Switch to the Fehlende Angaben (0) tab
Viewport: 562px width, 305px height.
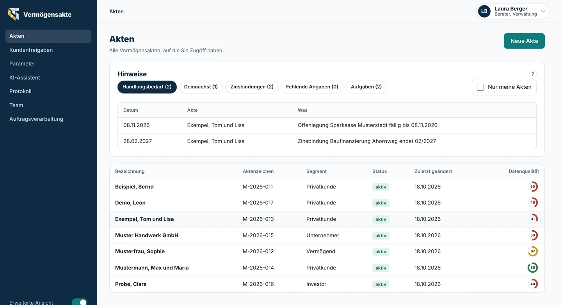[312, 87]
